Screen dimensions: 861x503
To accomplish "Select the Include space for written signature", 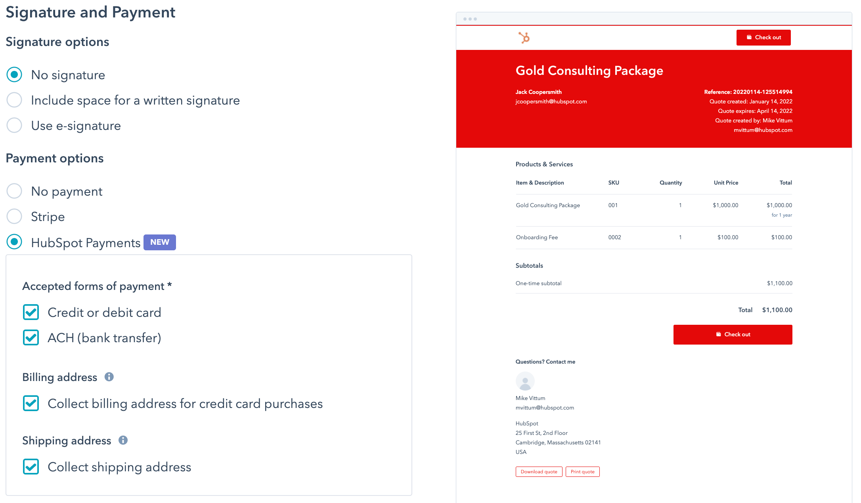I will pyautogui.click(x=14, y=101).
